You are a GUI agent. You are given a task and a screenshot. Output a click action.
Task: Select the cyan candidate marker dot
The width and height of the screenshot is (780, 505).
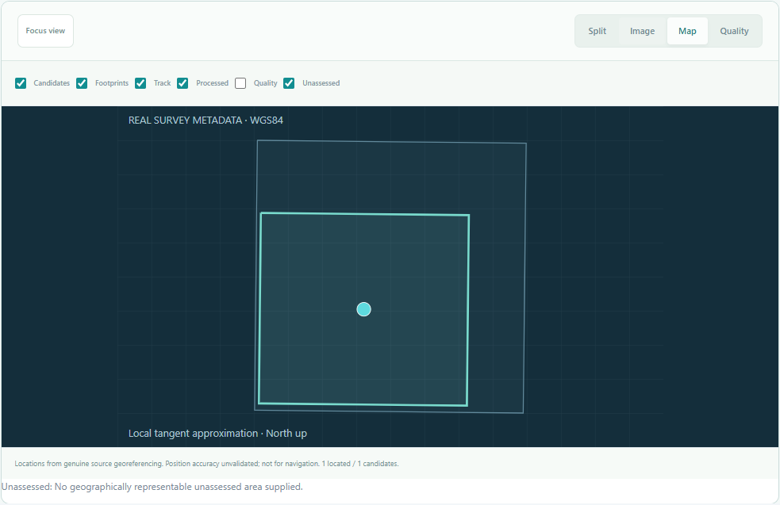363,309
